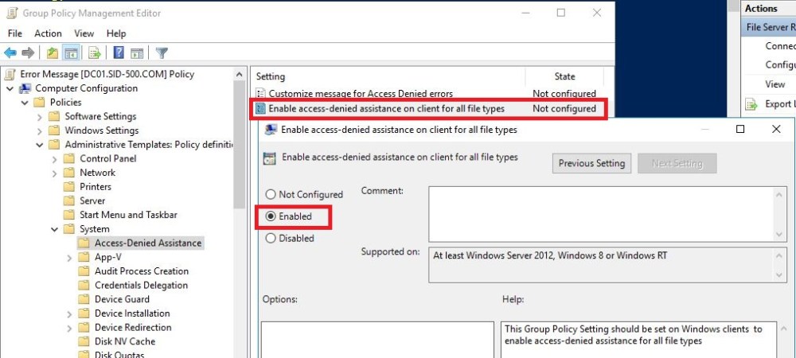The width and height of the screenshot is (796, 358).
Task: Click the Computer Configuration node icon
Action: coord(25,88)
